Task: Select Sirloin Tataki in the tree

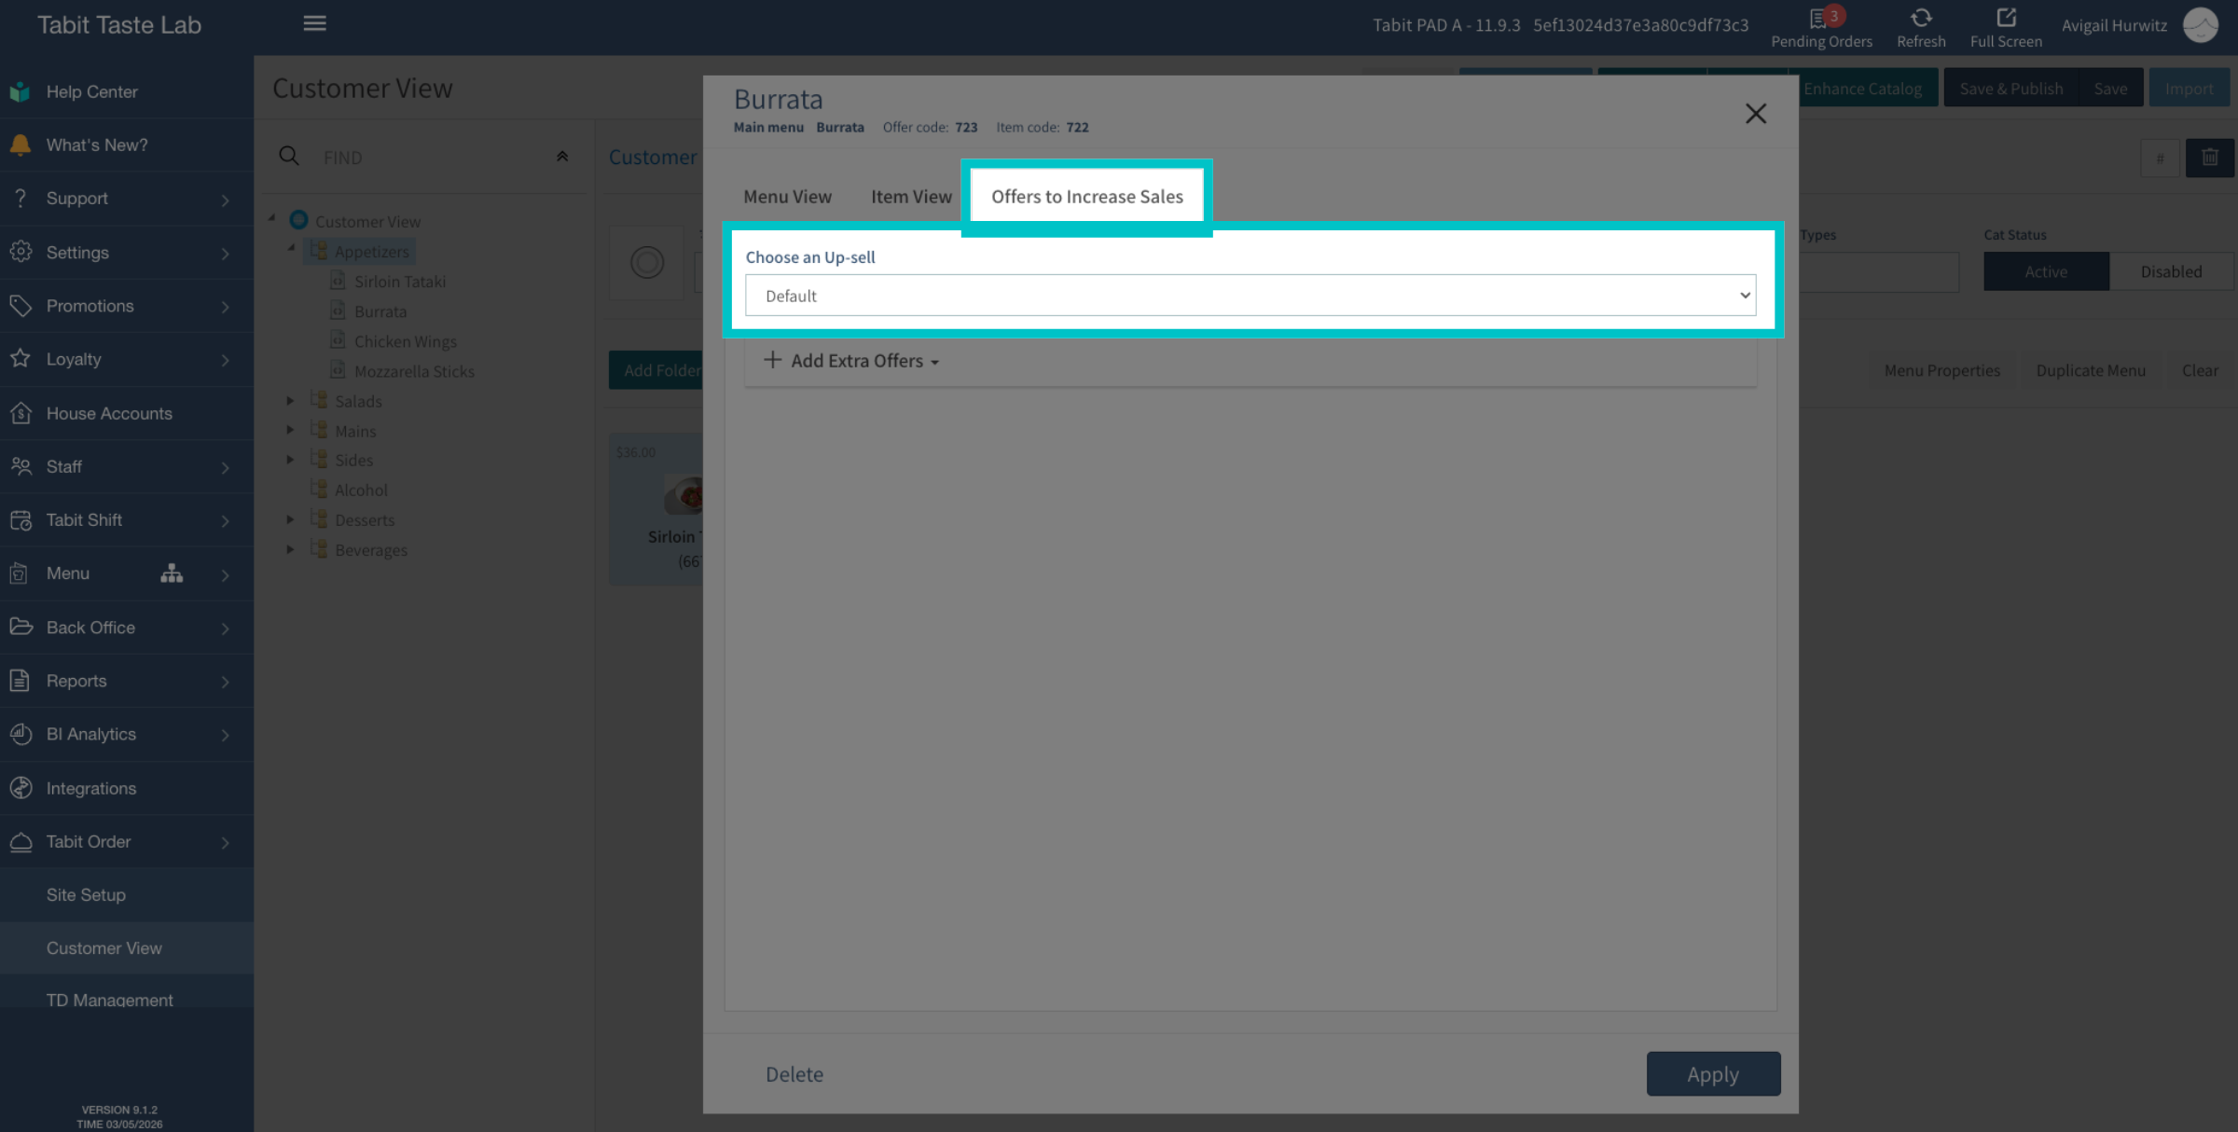Action: click(x=400, y=282)
